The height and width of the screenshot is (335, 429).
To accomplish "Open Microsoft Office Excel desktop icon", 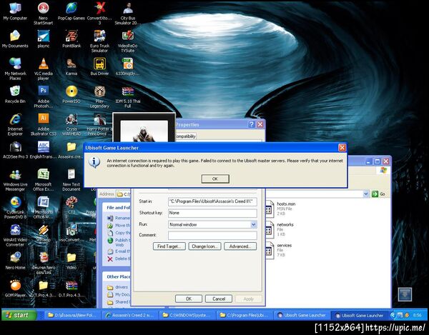I will point(43,180).
